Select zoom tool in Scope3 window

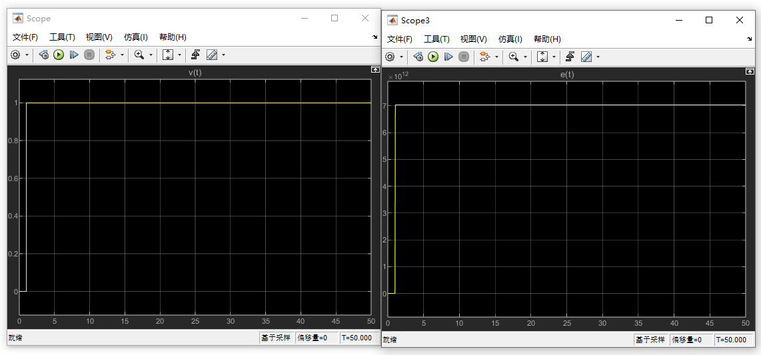coord(514,57)
